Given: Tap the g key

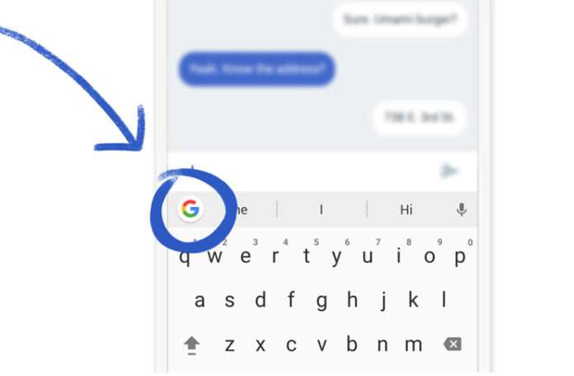Looking at the screenshot, I should point(322,302).
